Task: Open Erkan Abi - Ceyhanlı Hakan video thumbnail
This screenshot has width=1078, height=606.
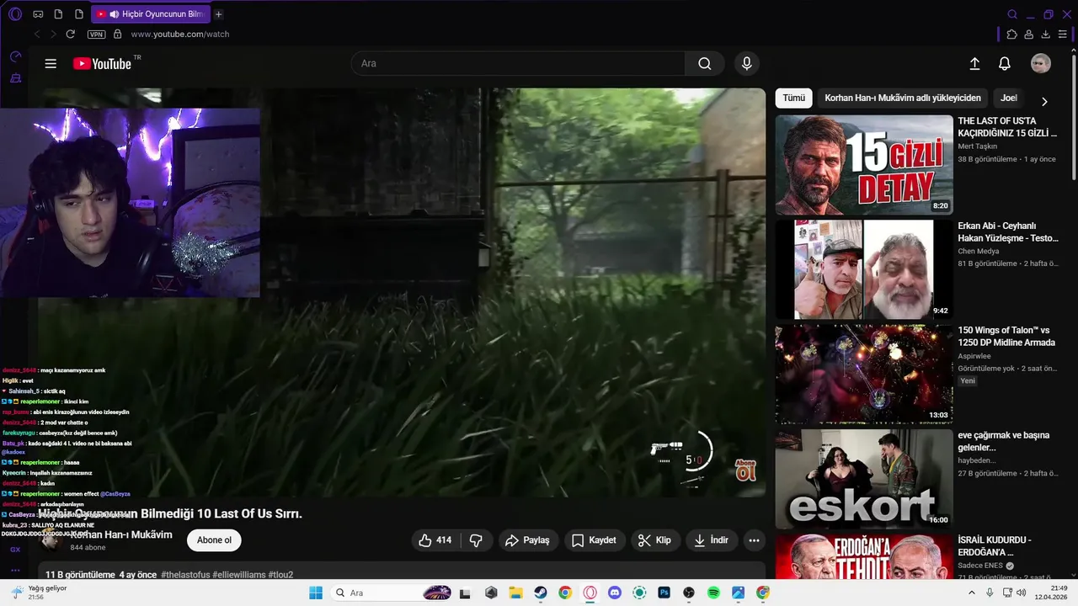Action: click(x=864, y=269)
